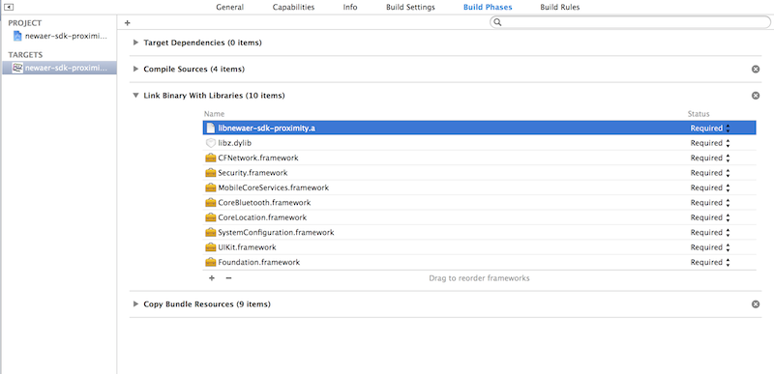Select the Build Phases tab

click(x=488, y=8)
